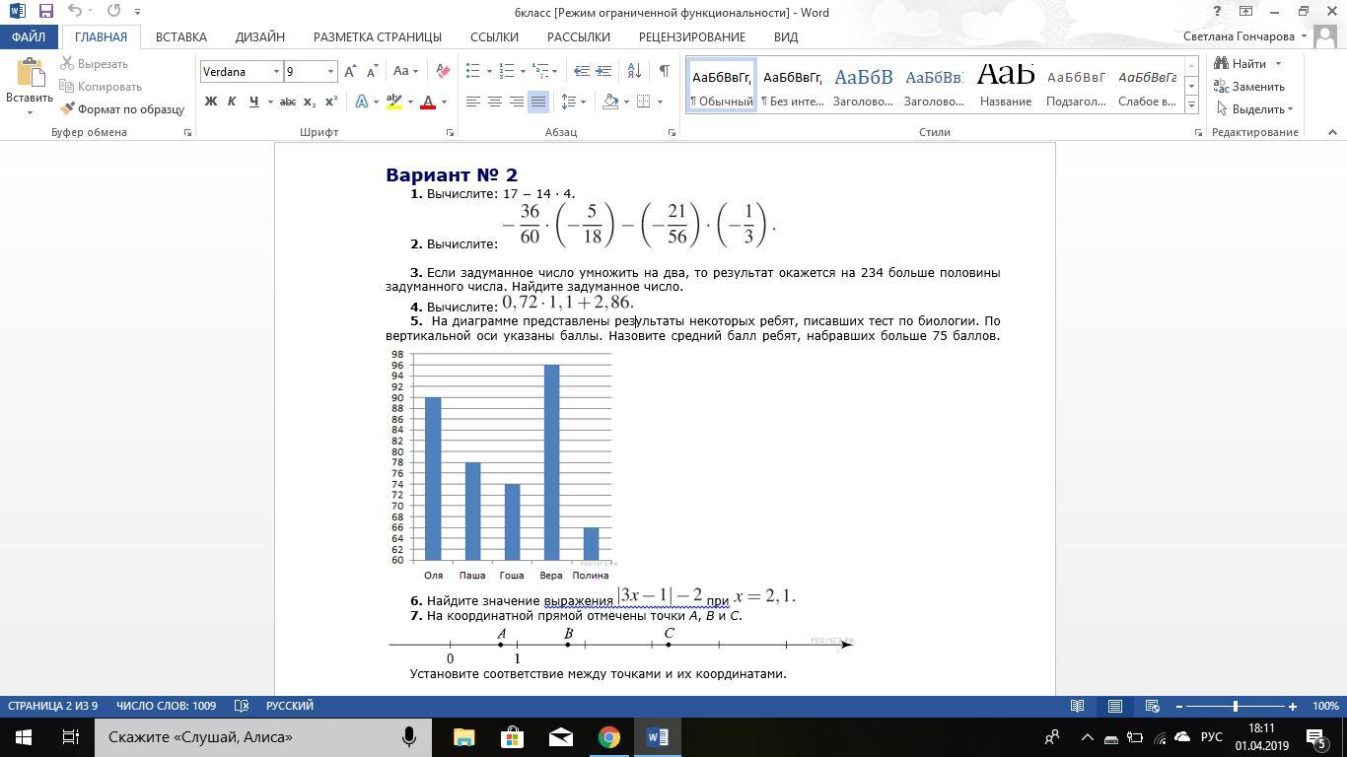Switch to Web Layout view icon
Screen dimensions: 1347x757
[1152, 707]
